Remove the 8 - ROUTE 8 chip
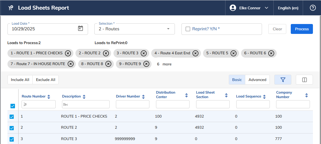The width and height of the screenshot is (321, 144). click(x=108, y=64)
